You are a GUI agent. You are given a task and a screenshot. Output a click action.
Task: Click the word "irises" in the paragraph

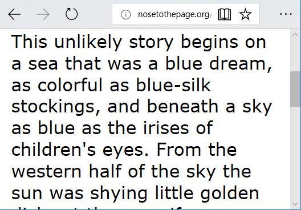pyautogui.click(x=166, y=128)
